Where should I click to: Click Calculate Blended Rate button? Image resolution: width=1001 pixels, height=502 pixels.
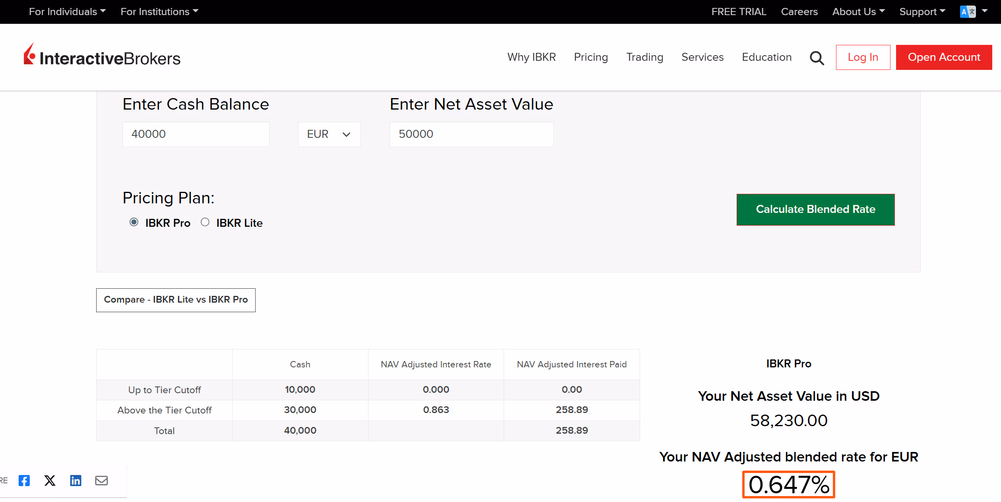[815, 209]
